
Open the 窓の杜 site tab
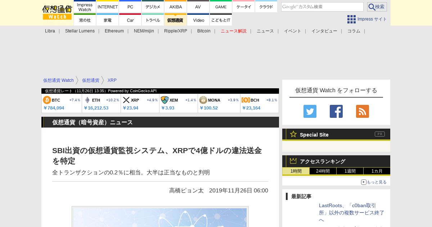tap(85, 20)
